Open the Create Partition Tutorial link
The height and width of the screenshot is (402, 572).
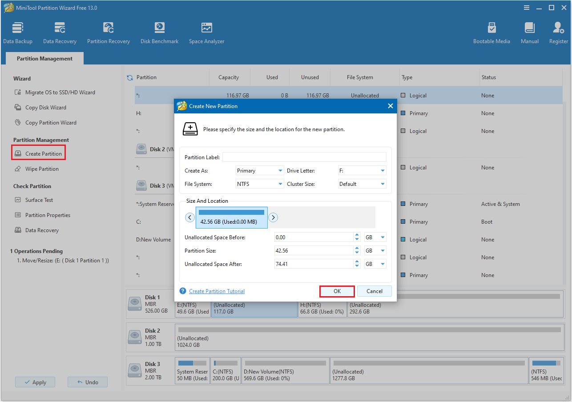point(217,291)
